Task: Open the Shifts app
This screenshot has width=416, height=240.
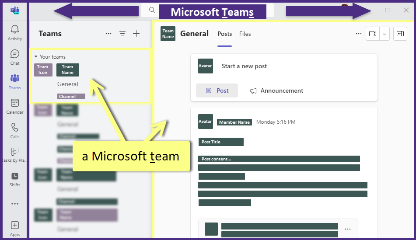Action: pyautogui.click(x=14, y=180)
